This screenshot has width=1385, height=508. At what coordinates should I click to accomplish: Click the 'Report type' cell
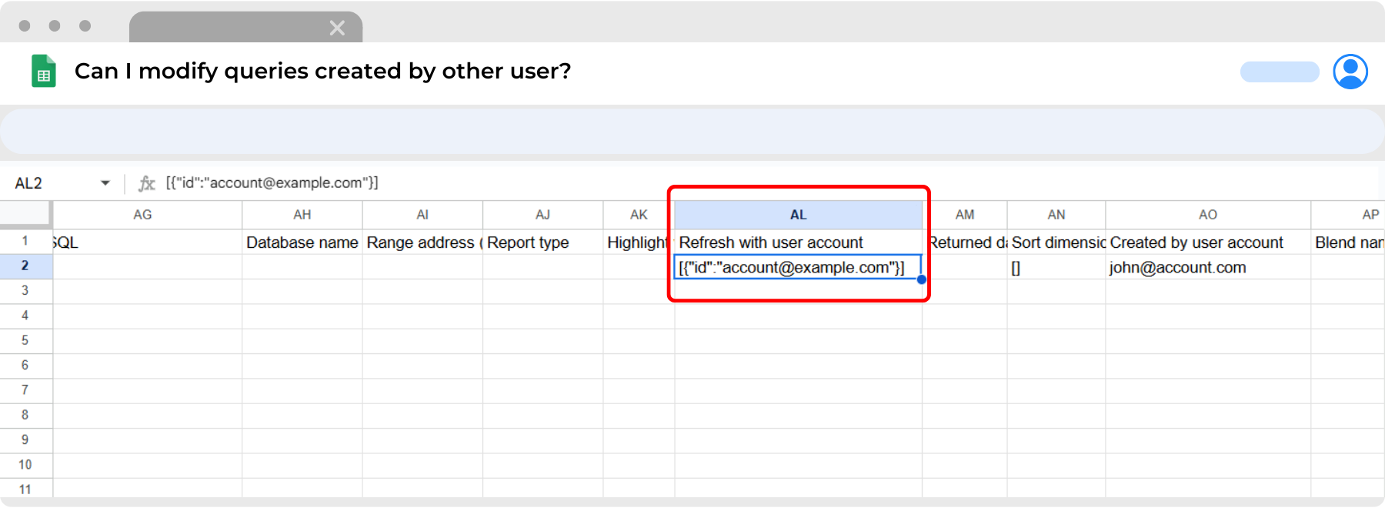[x=543, y=242]
